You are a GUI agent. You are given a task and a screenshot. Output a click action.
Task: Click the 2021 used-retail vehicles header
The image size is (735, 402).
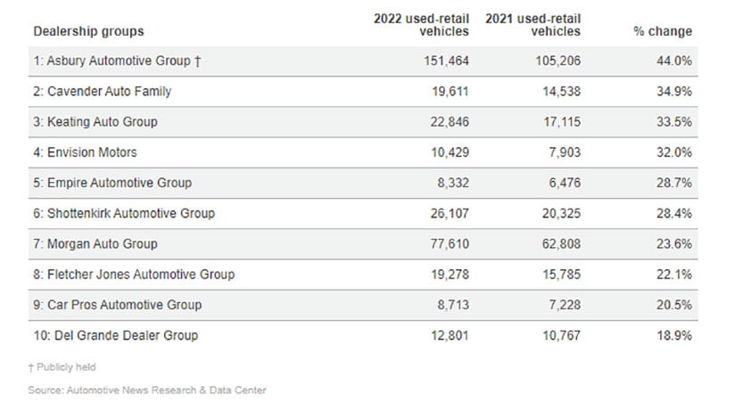[533, 24]
